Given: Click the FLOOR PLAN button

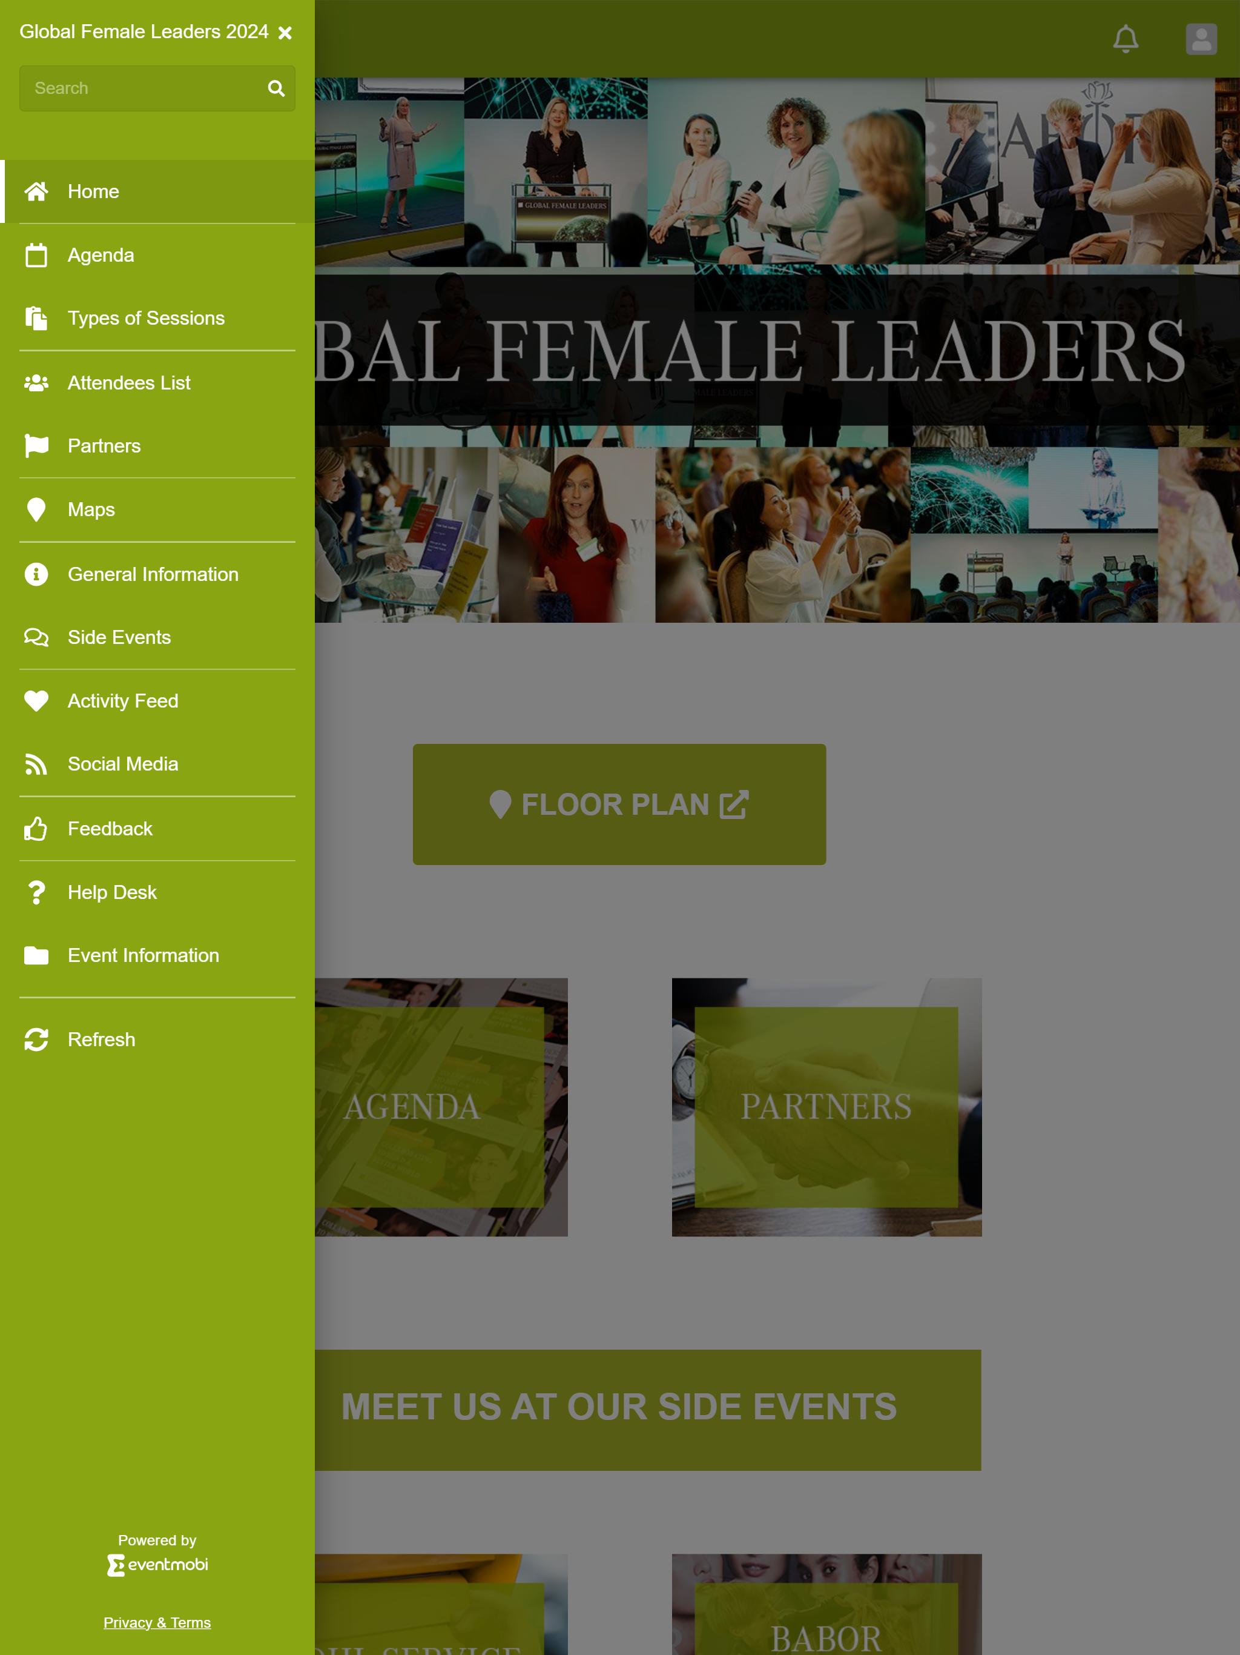Looking at the screenshot, I should [619, 804].
